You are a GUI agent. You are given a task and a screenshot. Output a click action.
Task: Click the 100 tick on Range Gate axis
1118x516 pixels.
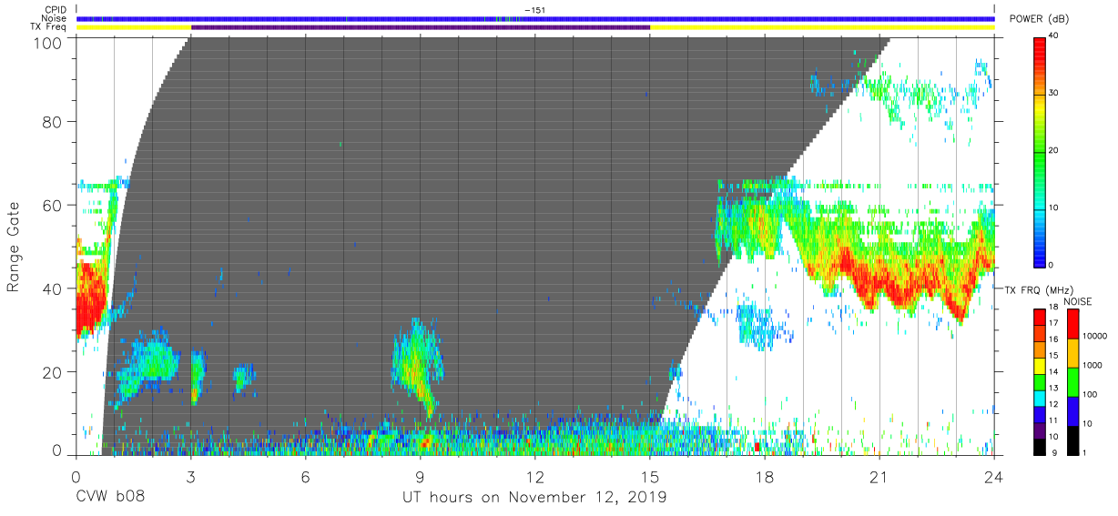49,42
